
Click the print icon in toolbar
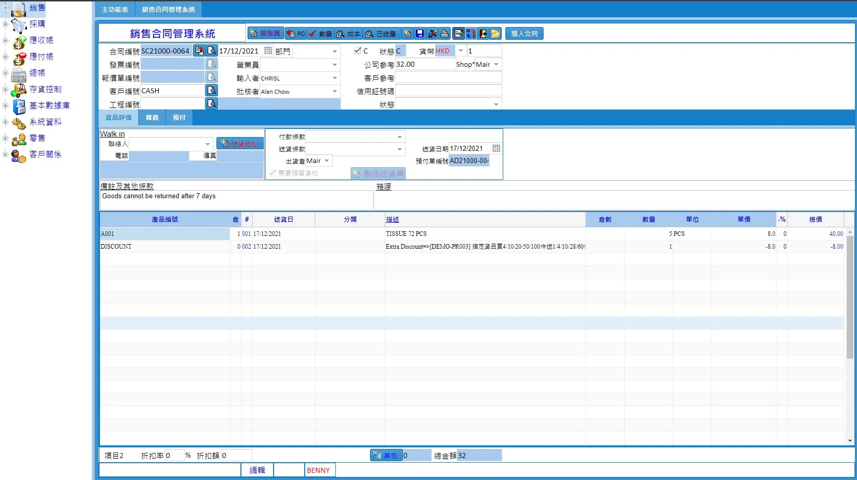[445, 34]
